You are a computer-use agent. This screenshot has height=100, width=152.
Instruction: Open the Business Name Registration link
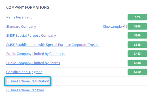(x=28, y=81)
